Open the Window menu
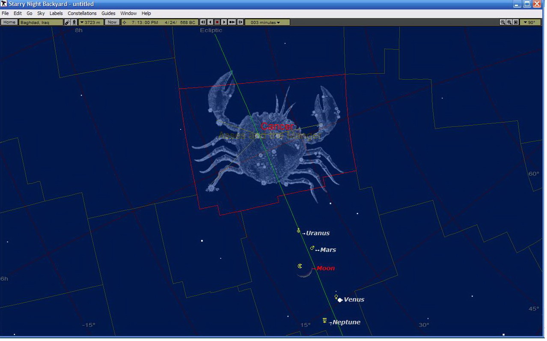 (128, 13)
